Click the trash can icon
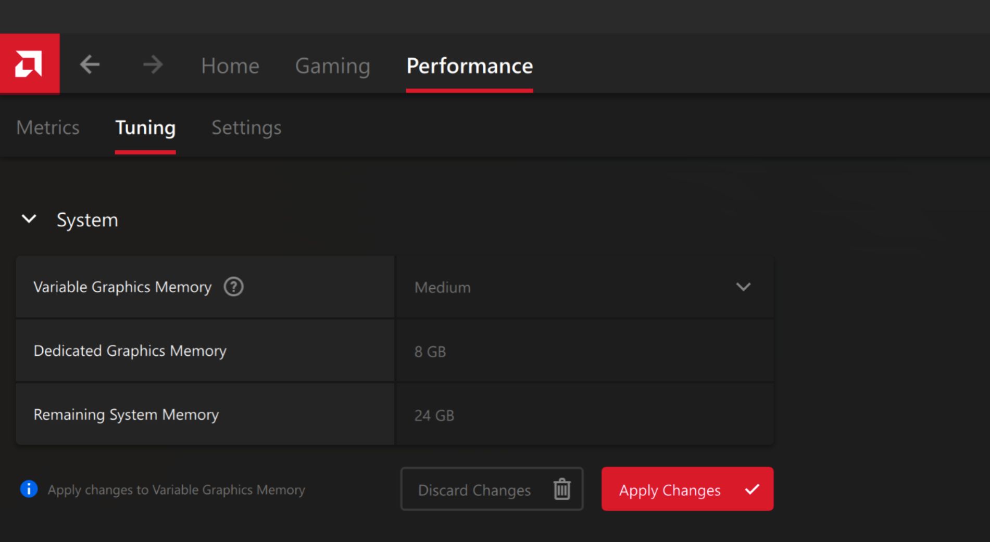 tap(561, 489)
